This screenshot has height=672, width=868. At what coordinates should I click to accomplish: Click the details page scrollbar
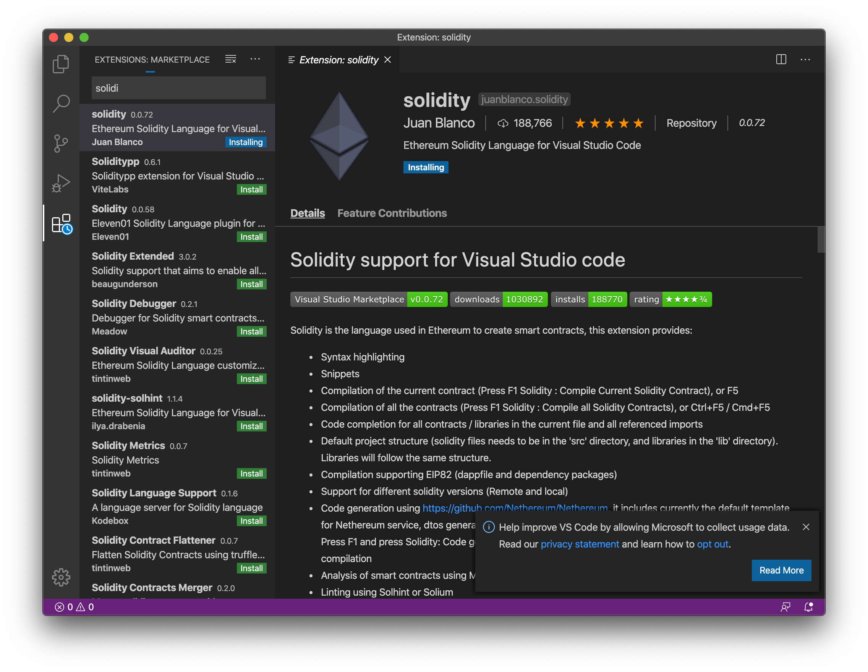pyautogui.click(x=820, y=240)
